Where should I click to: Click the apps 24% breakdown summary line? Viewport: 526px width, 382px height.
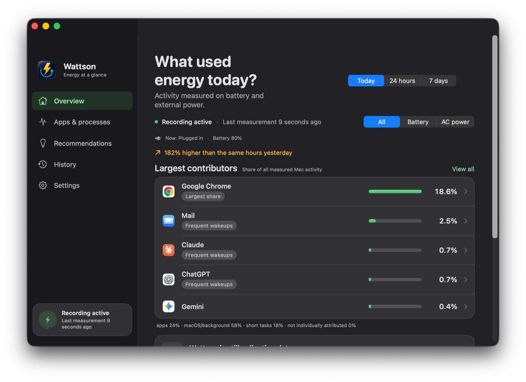[256, 326]
